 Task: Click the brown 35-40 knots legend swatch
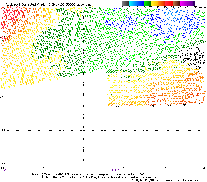(x=176, y=3)
